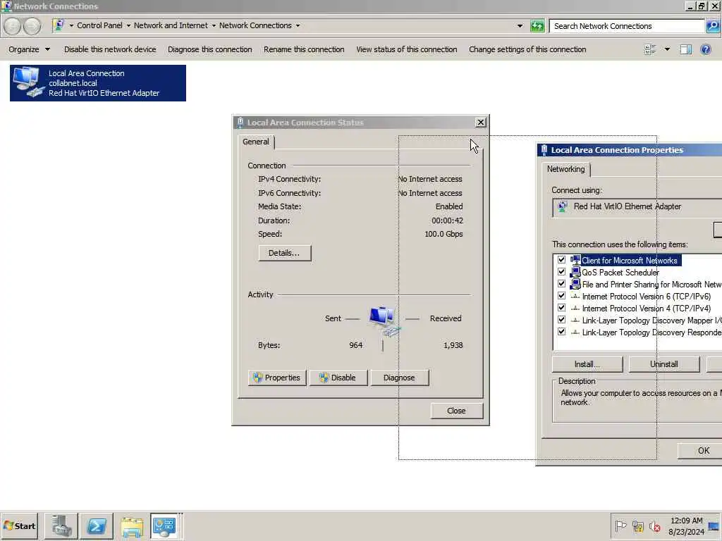Select the General tab in Status dialog
Image resolution: width=722 pixels, height=541 pixels.
[255, 142]
